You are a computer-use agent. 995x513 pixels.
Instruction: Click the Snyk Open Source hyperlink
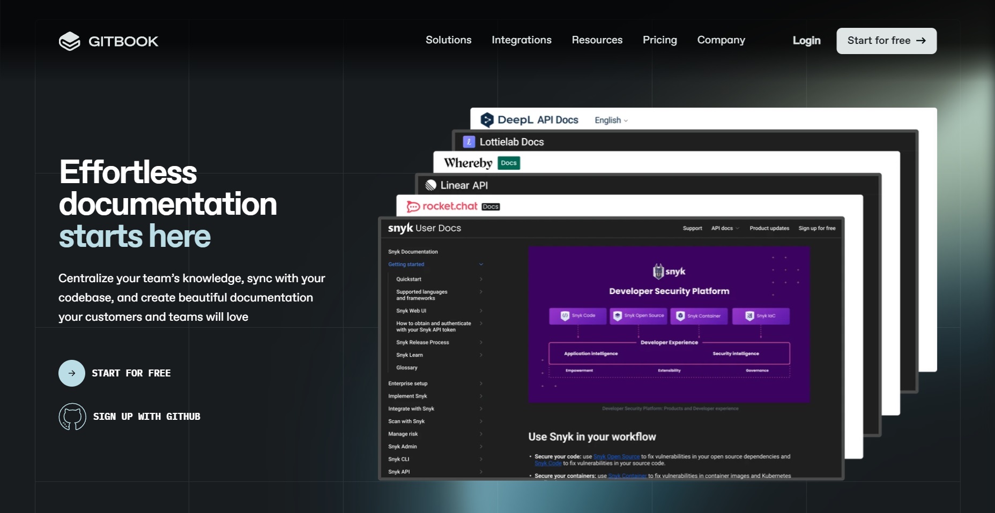coord(617,457)
